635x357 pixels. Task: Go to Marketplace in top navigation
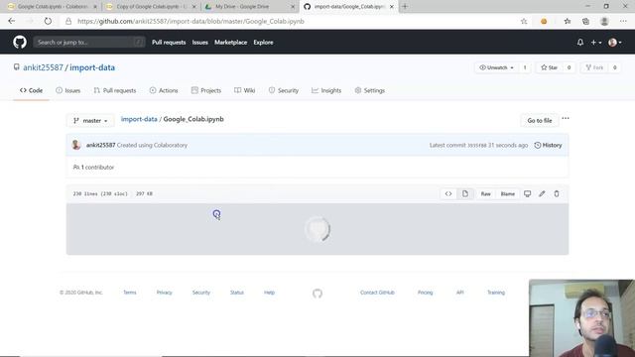[230, 43]
